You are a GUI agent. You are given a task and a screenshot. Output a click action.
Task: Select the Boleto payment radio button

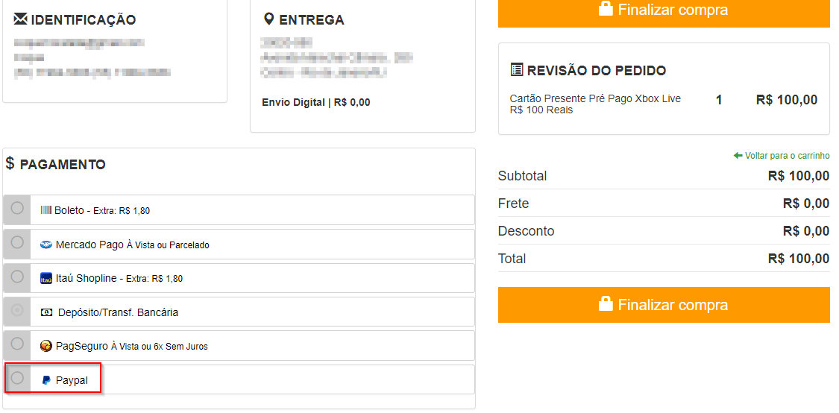tap(17, 208)
